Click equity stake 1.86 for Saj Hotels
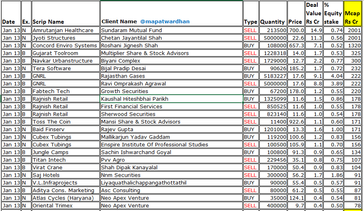This screenshot has width=364, height=211. 333,175
